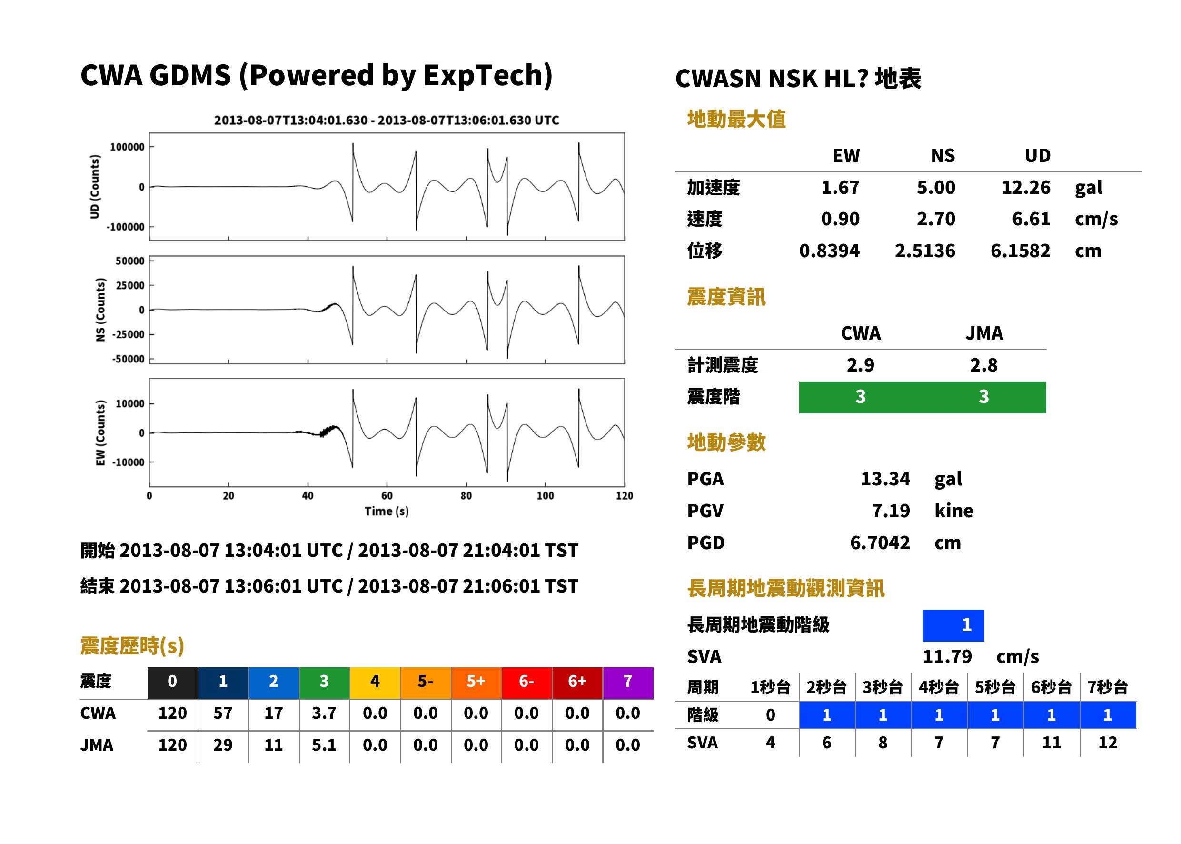
Task: Click the green intensity 3 swatch
Action: (324, 683)
